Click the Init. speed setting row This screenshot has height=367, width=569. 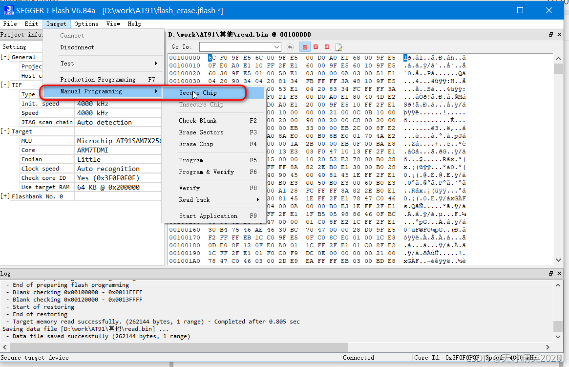point(91,104)
